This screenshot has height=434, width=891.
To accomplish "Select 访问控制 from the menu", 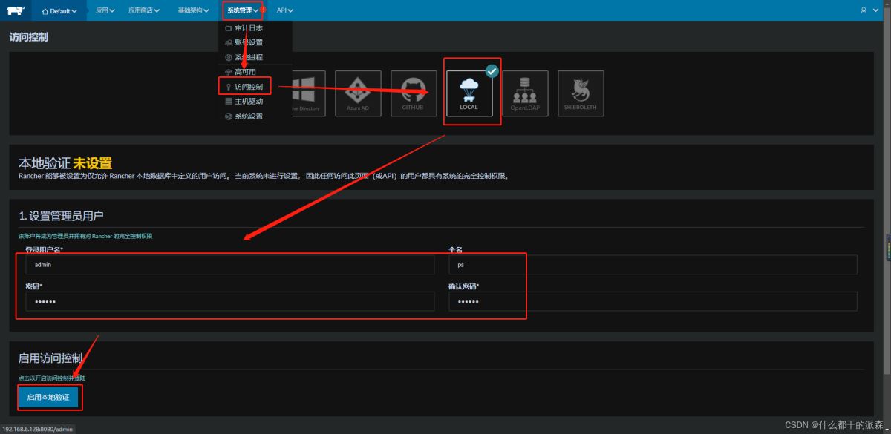I will 245,87.
